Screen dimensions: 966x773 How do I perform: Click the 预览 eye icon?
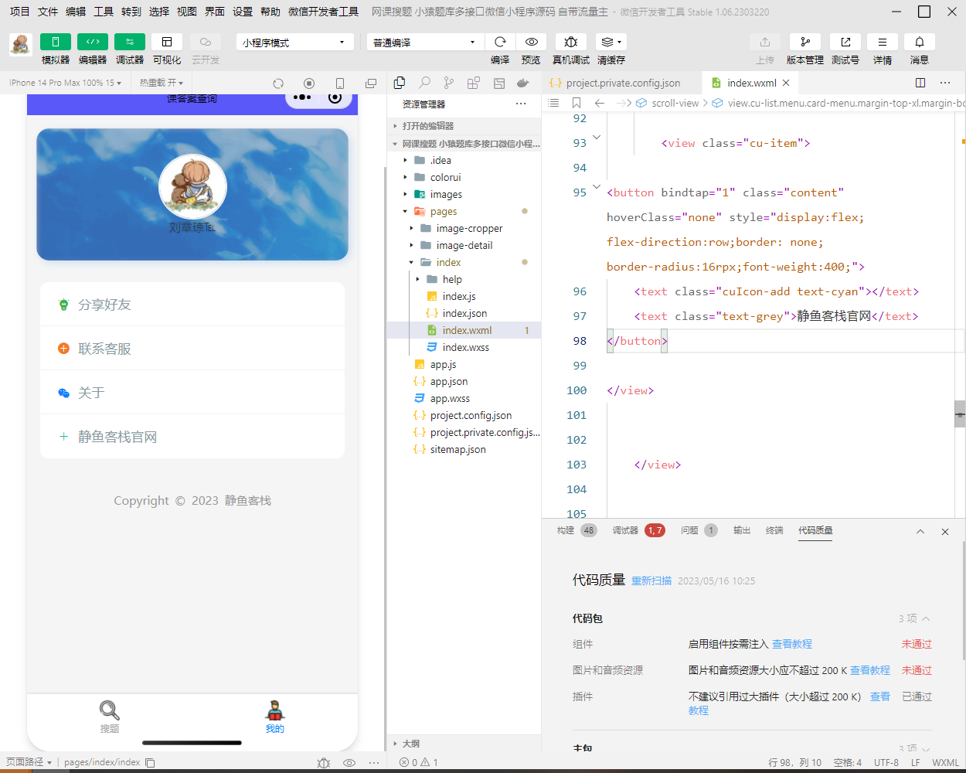pos(531,42)
